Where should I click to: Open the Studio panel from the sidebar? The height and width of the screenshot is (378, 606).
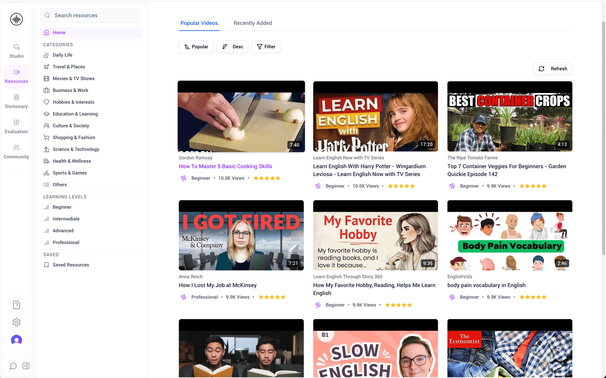click(16, 50)
